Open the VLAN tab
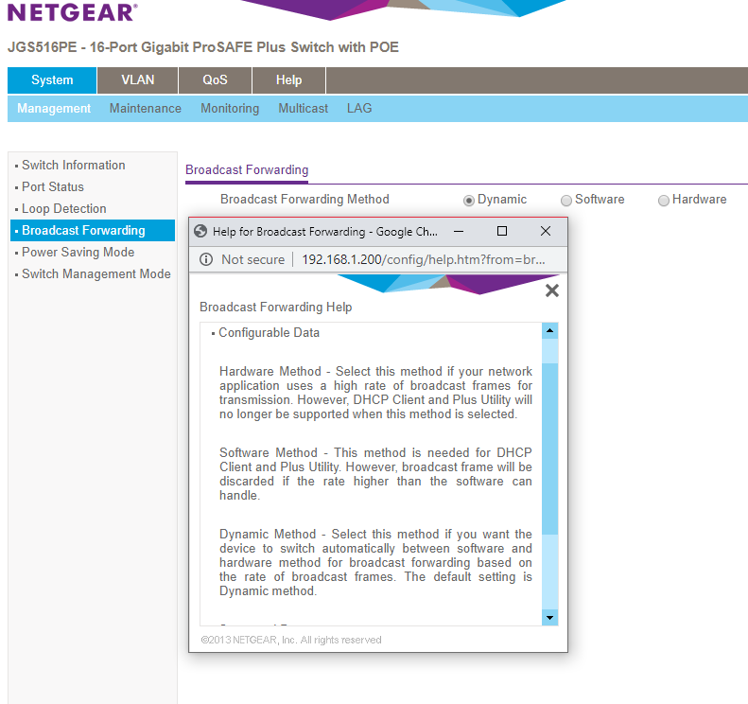This screenshot has height=704, width=748. click(x=138, y=80)
